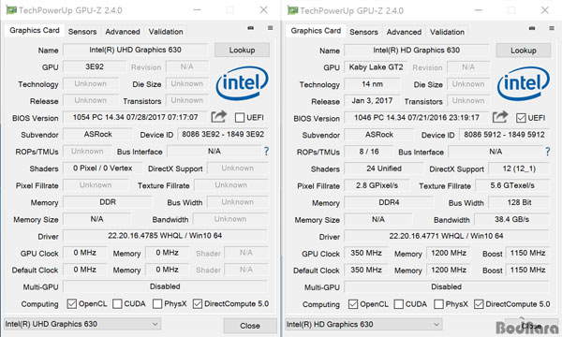Toggle the UEFI checkbox in UHD Graphics window
This screenshot has width=562, height=337.
pos(240,117)
